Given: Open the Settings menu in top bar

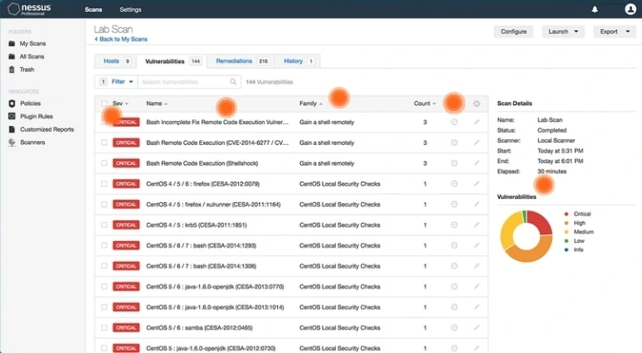Looking at the screenshot, I should (x=130, y=10).
